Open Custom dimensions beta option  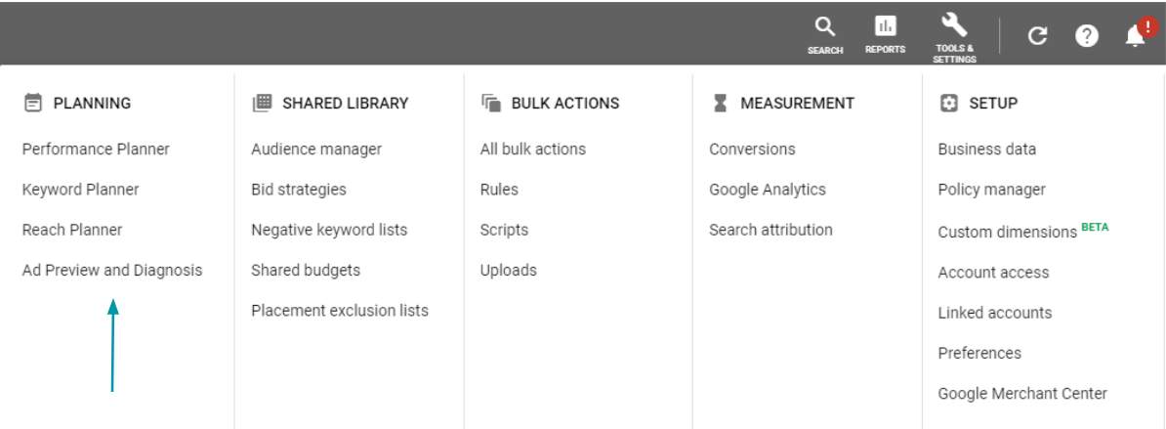click(x=1008, y=233)
